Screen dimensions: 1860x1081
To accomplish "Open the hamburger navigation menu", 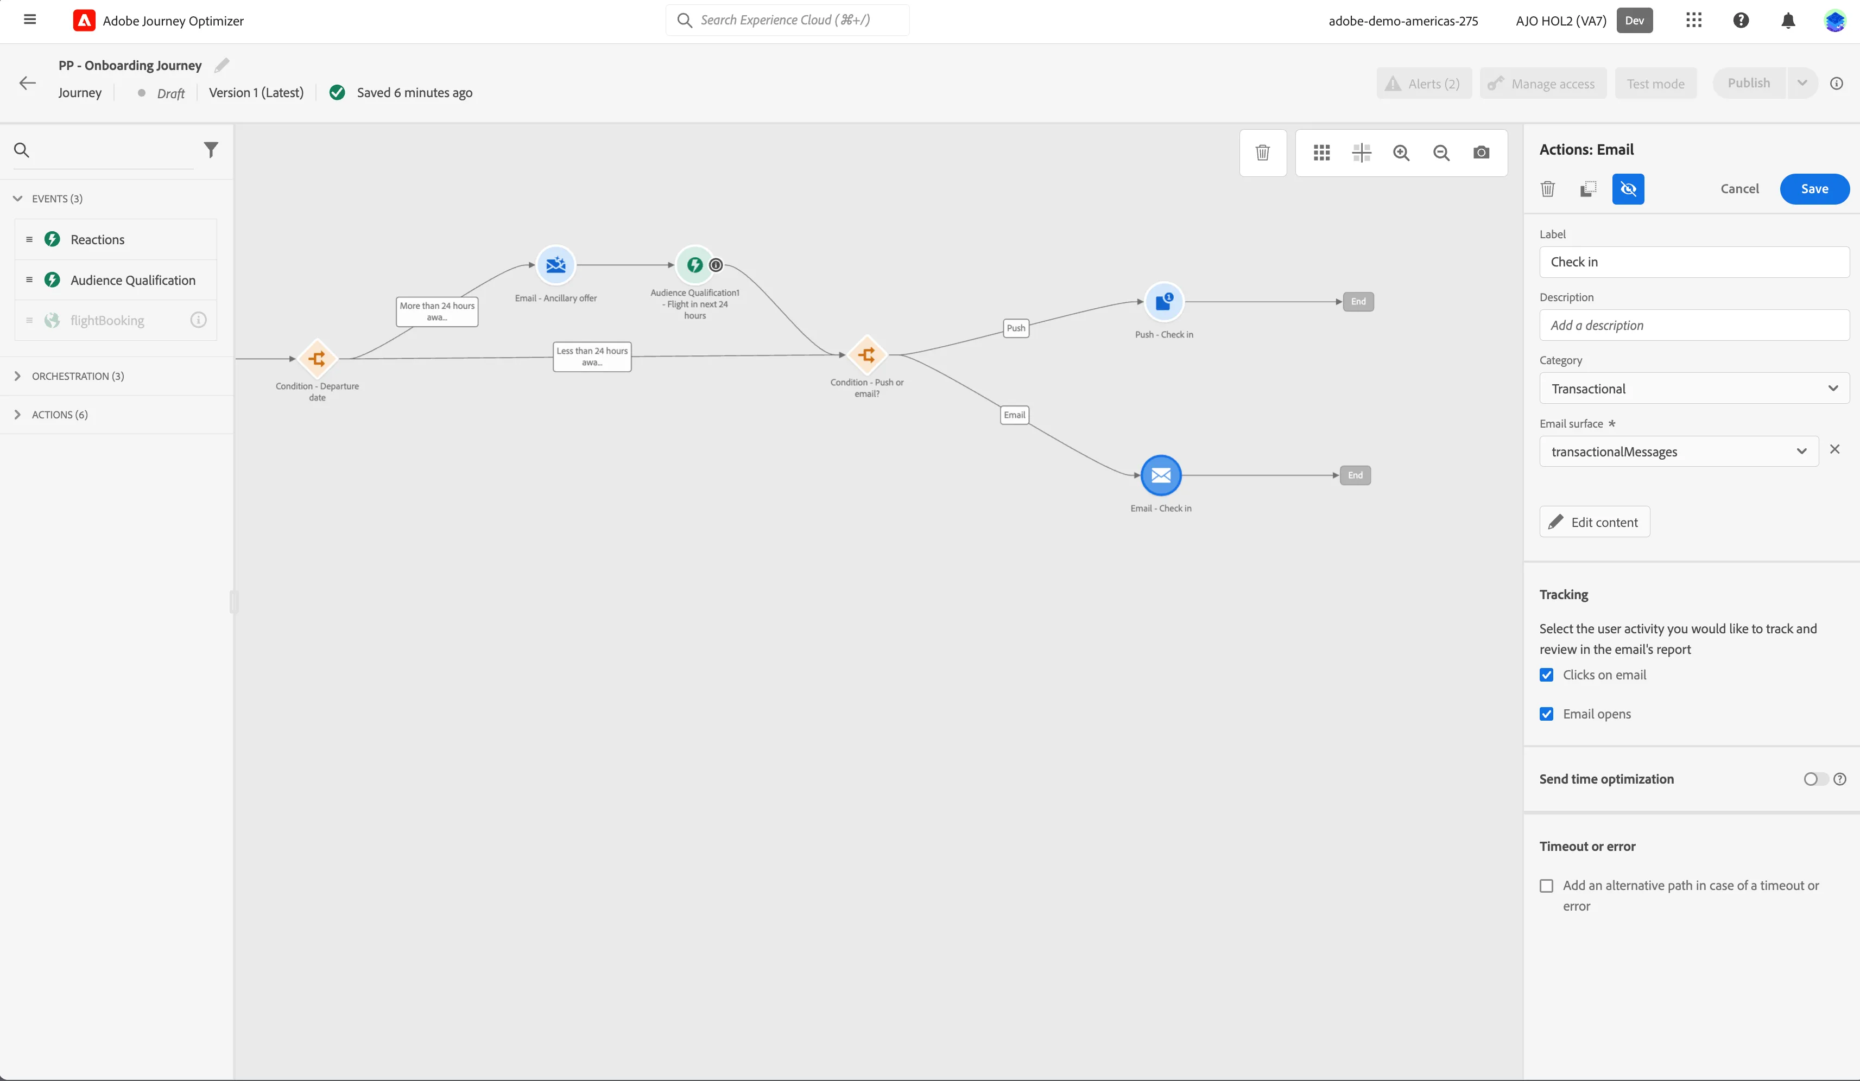I will (29, 20).
